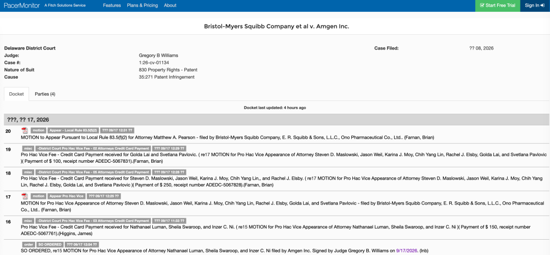
Task: Click the 'motion' tag on entry 20
Action: pos(39,131)
